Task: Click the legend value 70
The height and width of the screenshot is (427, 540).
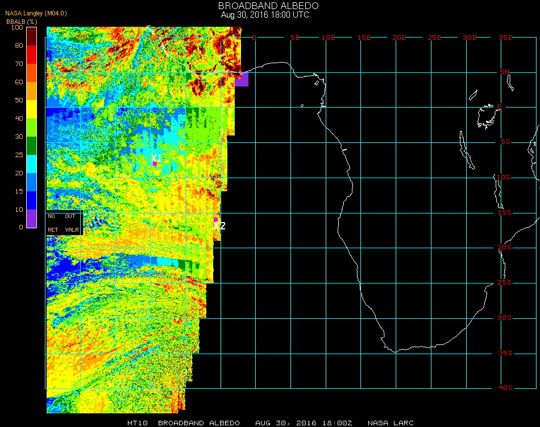Action: 19,64
